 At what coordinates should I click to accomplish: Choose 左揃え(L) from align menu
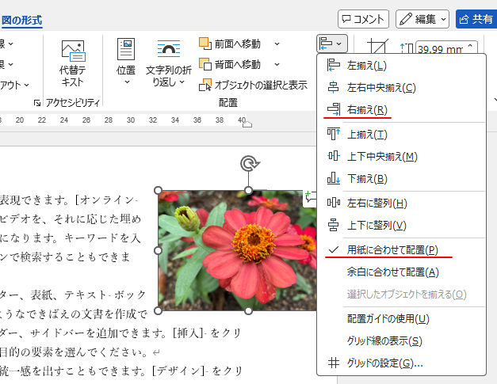tap(401, 66)
